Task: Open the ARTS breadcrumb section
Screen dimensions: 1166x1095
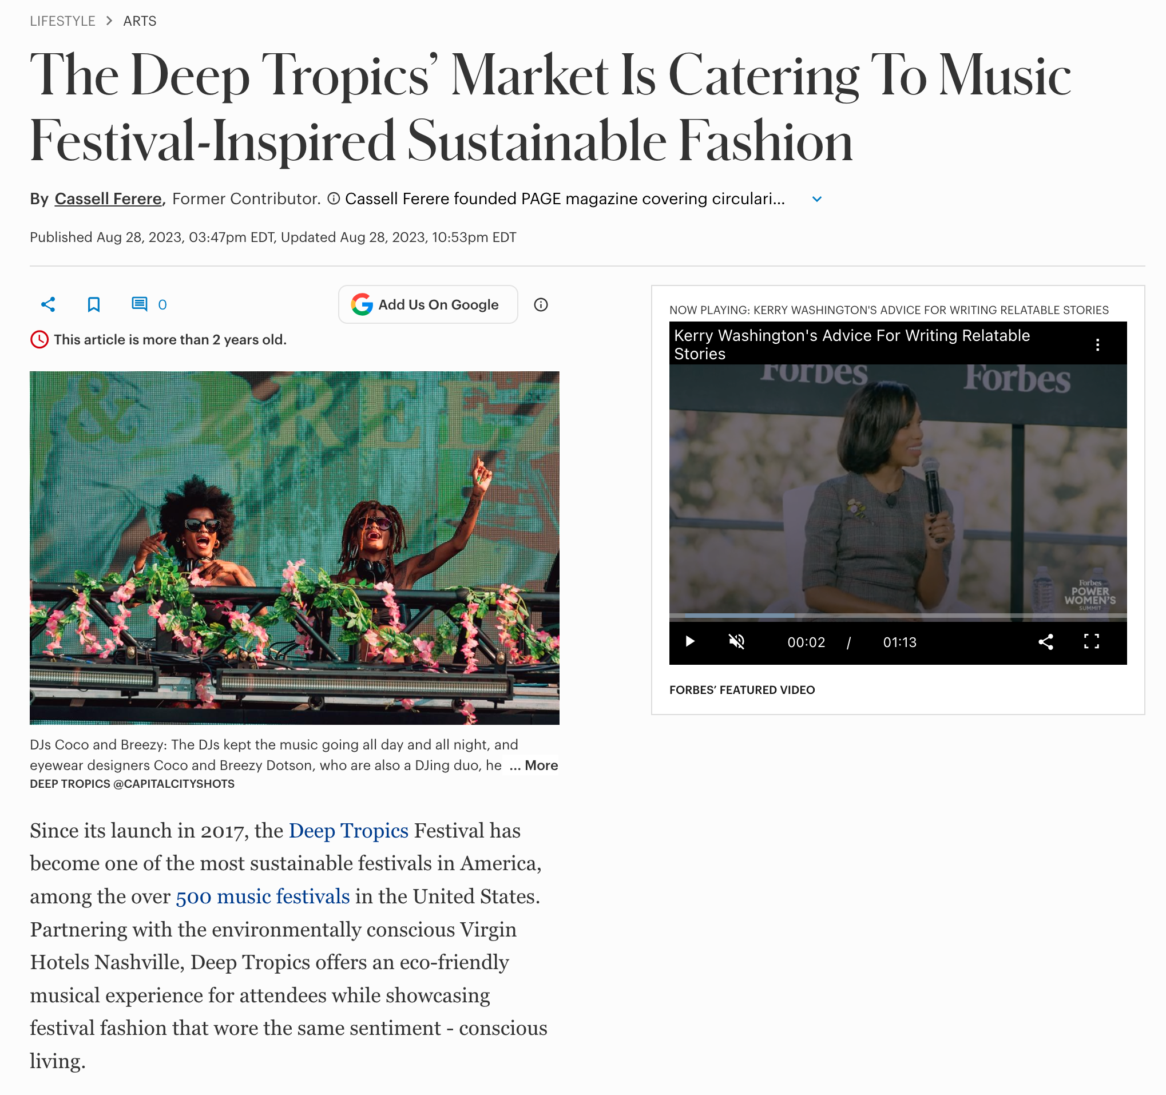Action: pos(140,21)
